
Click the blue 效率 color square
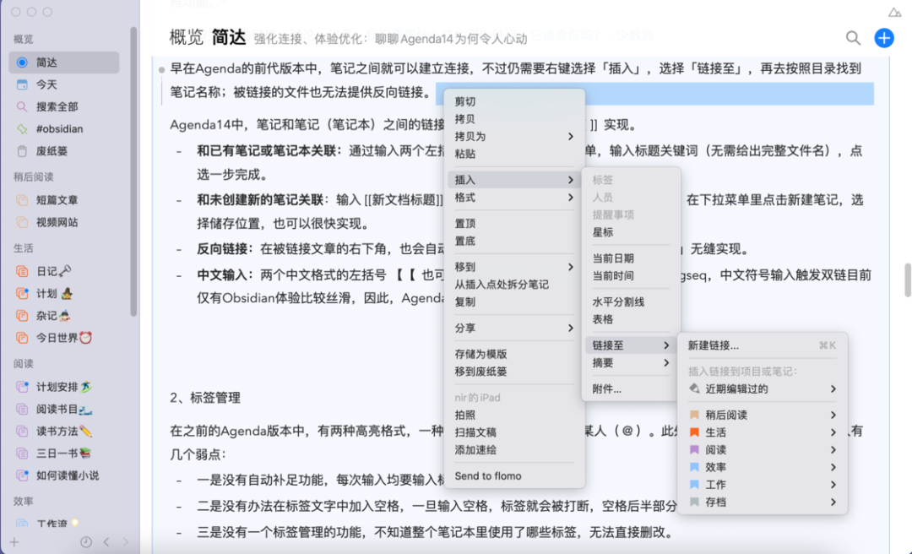pos(694,467)
